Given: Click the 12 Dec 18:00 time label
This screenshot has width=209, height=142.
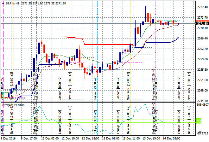Looking at the screenshot, I should point(91,138).
